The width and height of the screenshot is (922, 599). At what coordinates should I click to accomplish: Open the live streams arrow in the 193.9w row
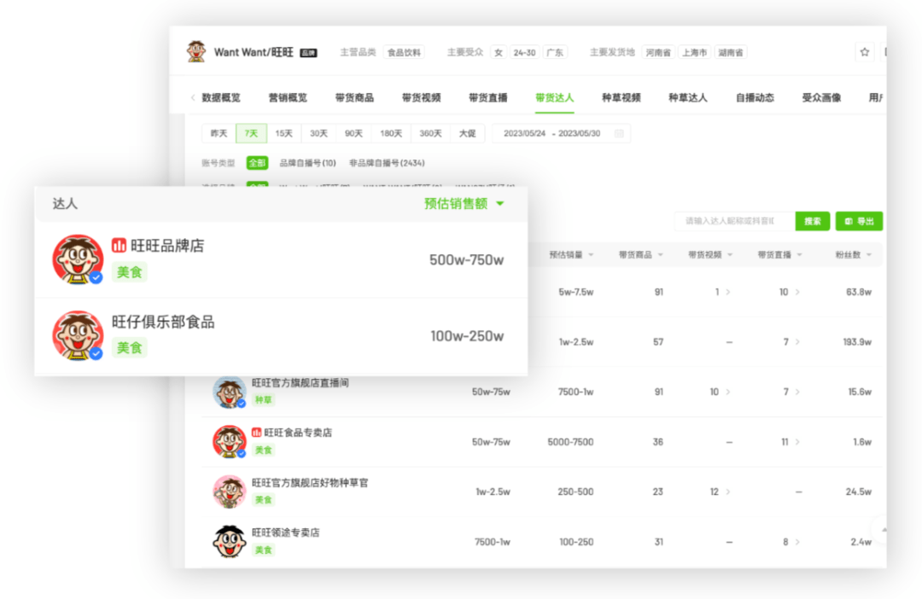797,342
